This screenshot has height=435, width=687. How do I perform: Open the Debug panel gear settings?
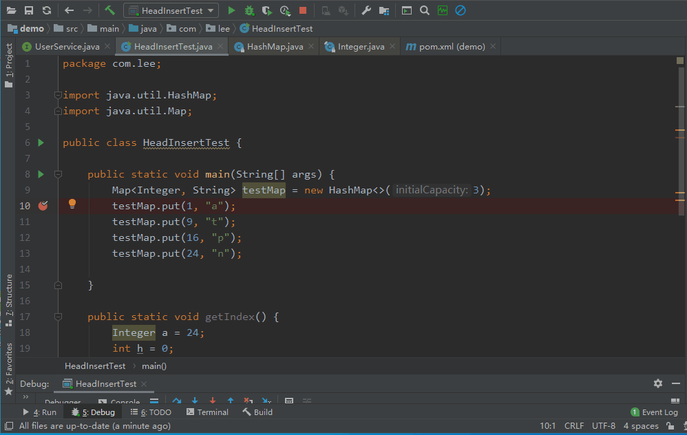coord(657,384)
